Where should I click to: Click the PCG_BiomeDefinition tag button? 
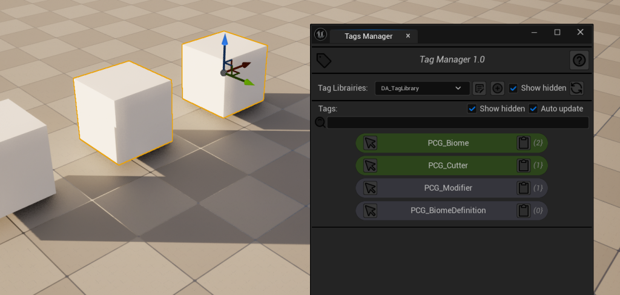(447, 210)
